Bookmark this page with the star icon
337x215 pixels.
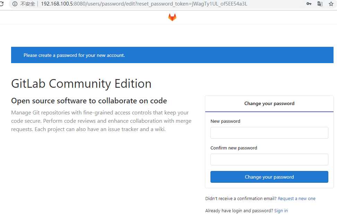pyautogui.click(x=331, y=4)
